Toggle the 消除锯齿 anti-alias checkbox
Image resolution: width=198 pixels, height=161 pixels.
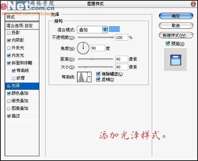click(x=98, y=74)
